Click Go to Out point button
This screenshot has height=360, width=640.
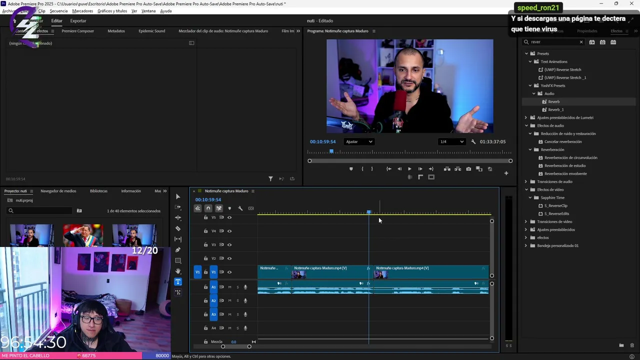pyautogui.click(x=431, y=169)
